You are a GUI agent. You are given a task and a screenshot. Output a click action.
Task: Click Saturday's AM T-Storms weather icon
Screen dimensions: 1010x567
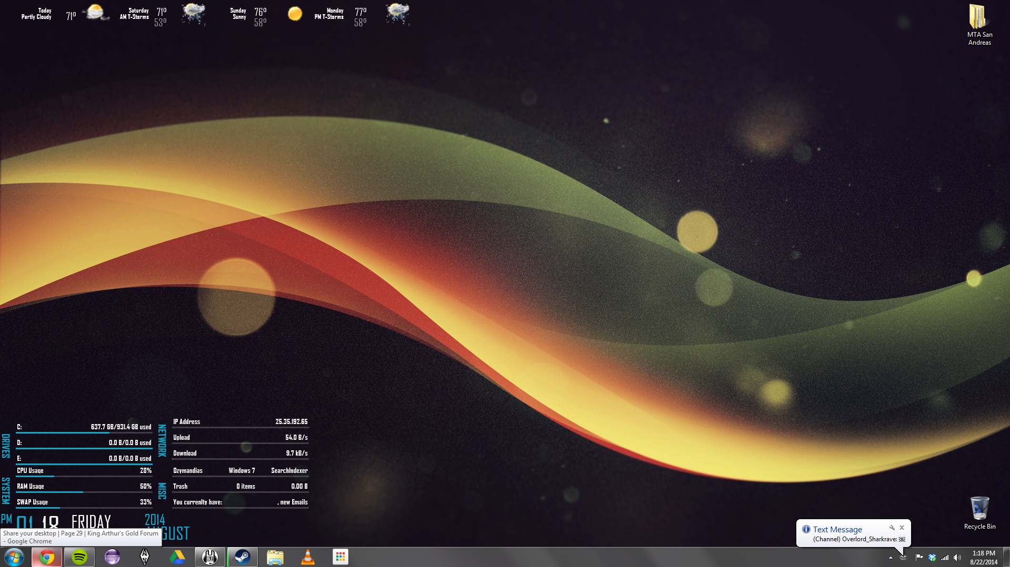(x=193, y=14)
